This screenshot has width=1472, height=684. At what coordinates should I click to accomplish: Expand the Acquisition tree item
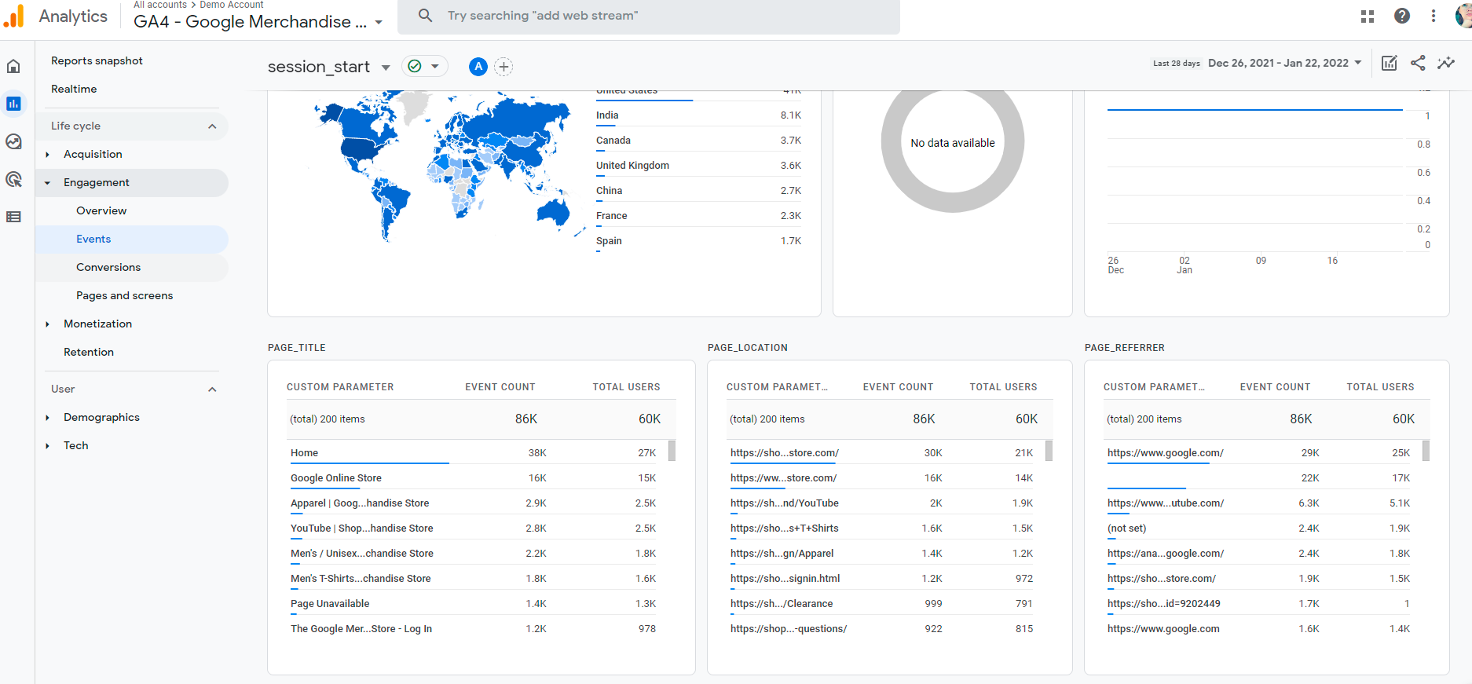click(x=47, y=155)
